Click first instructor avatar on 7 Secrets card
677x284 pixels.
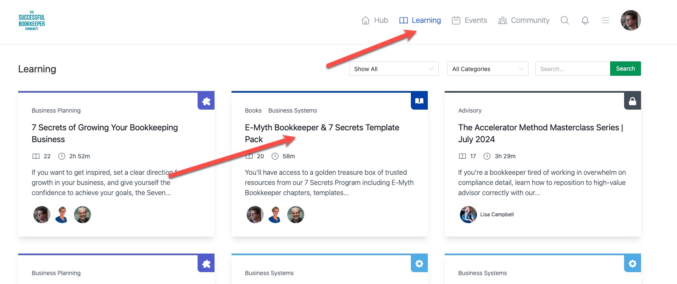click(x=42, y=215)
